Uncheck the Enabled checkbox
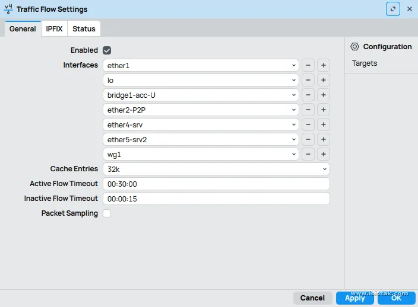The width and height of the screenshot is (418, 307). pos(107,50)
